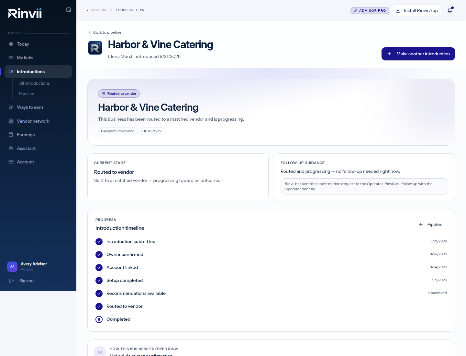Click the Introductions checklist icon
The height and width of the screenshot is (356, 466).
tap(11, 72)
